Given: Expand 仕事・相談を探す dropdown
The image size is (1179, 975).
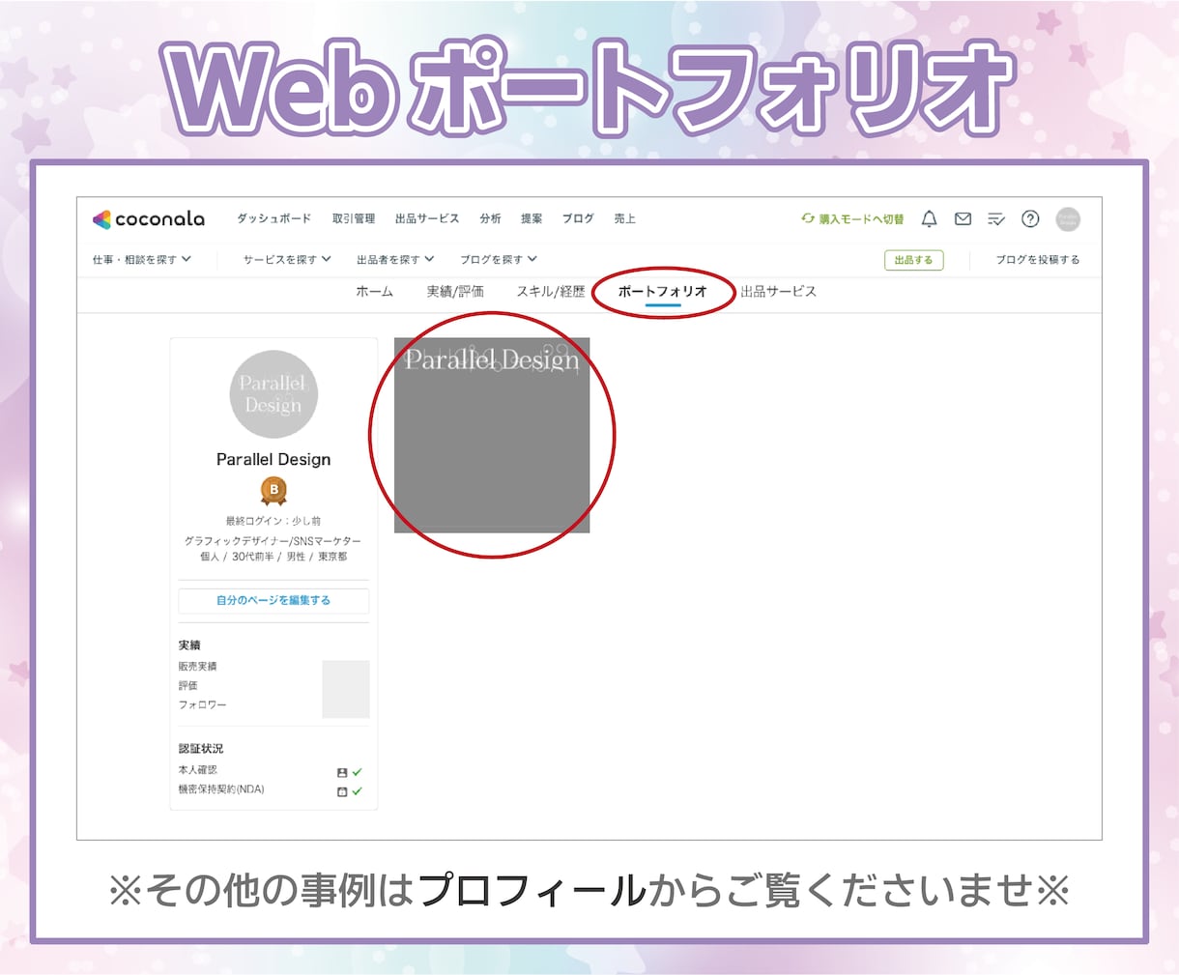Looking at the screenshot, I should coord(142,260).
